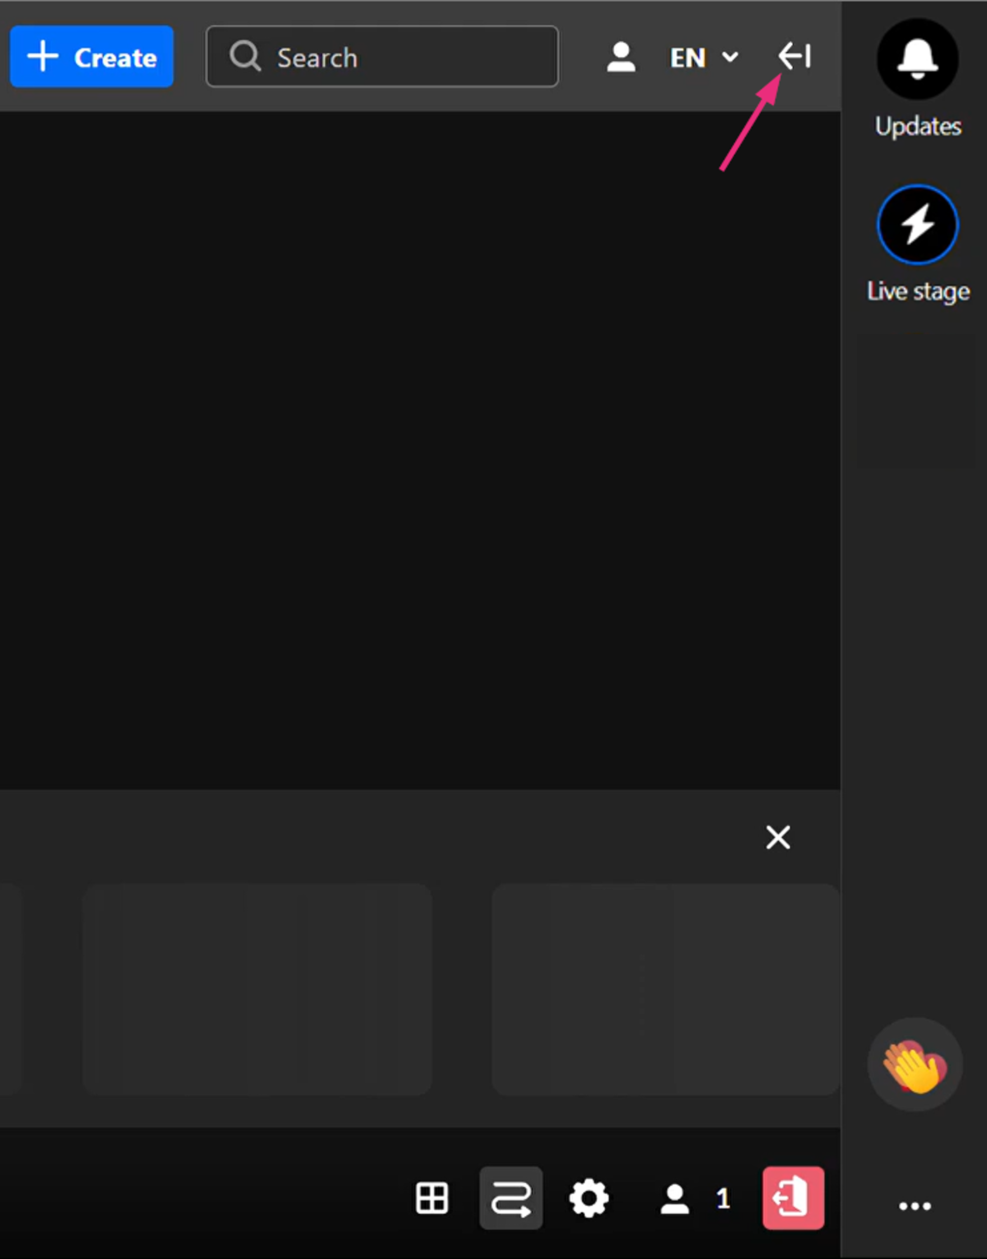
Task: Leave the room using red exit button
Action: pos(793,1198)
